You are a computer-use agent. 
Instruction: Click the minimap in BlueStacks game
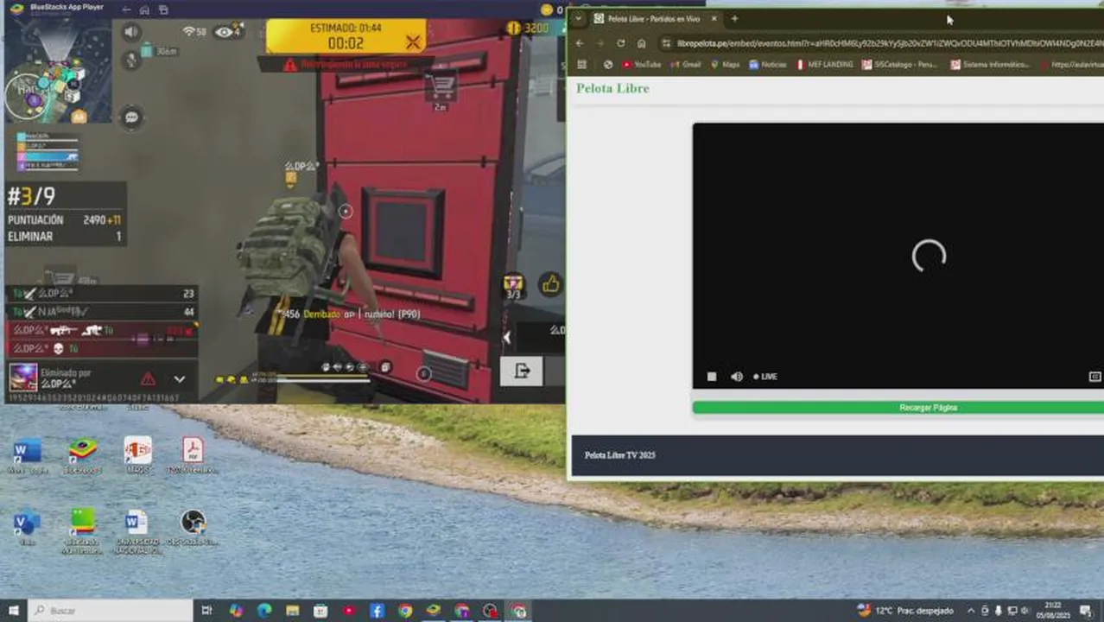click(57, 71)
